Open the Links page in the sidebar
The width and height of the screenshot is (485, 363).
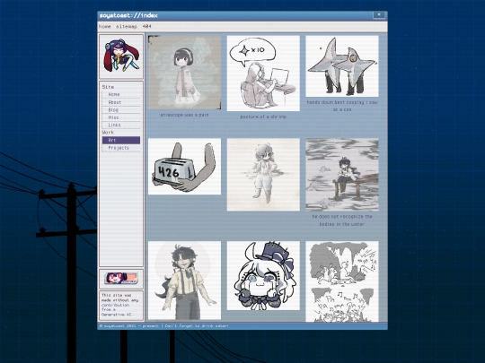click(121, 125)
